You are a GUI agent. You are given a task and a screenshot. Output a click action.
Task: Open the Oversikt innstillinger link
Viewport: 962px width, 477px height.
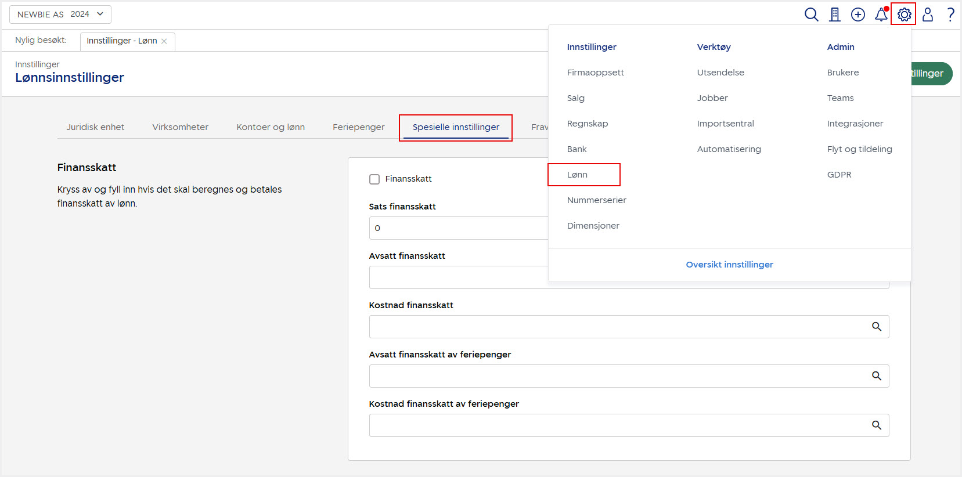[x=729, y=265]
